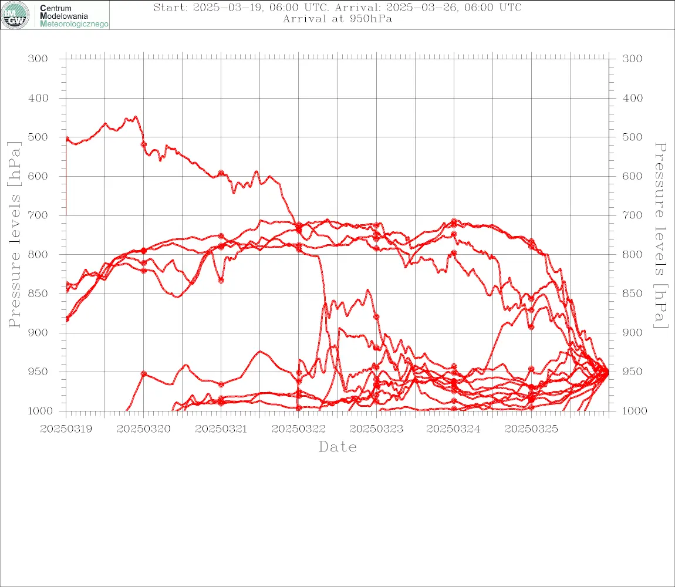Click the 20250325 date label
Image resolution: width=675 pixels, height=587 pixels.
point(531,429)
